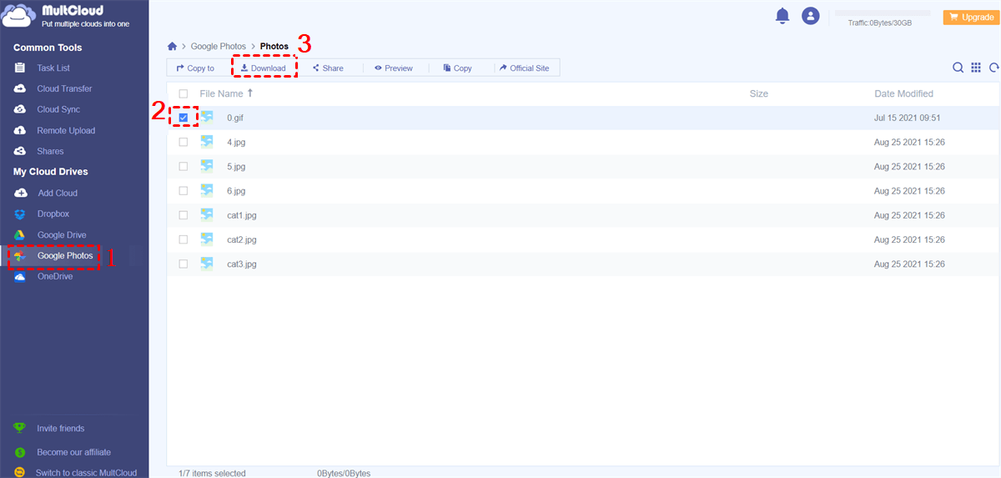Click the affiliate dollar icon

[20, 452]
